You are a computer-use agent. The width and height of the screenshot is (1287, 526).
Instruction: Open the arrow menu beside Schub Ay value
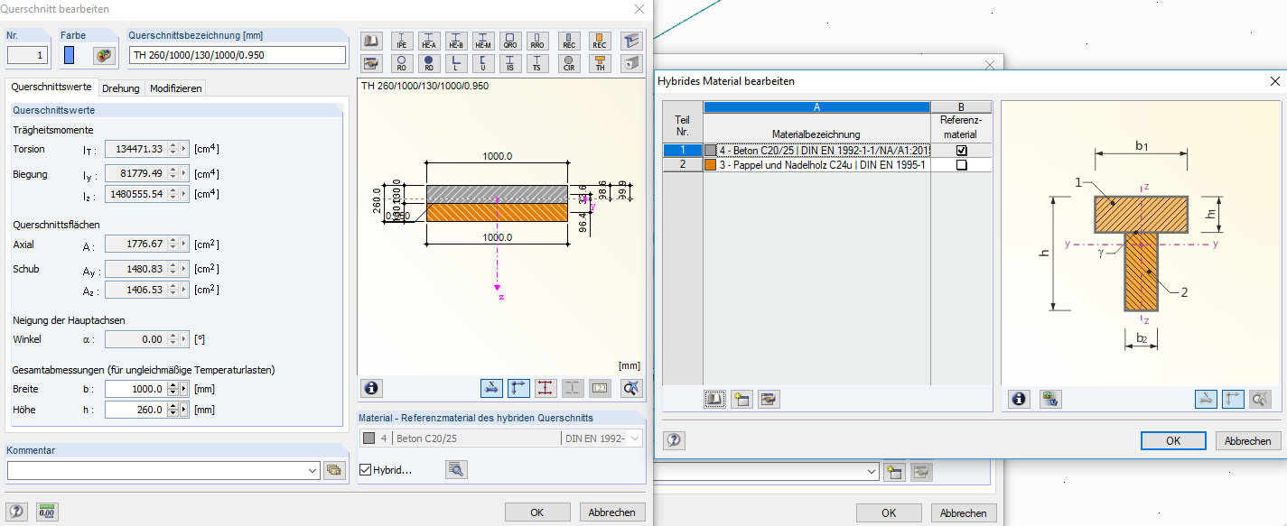[184, 269]
